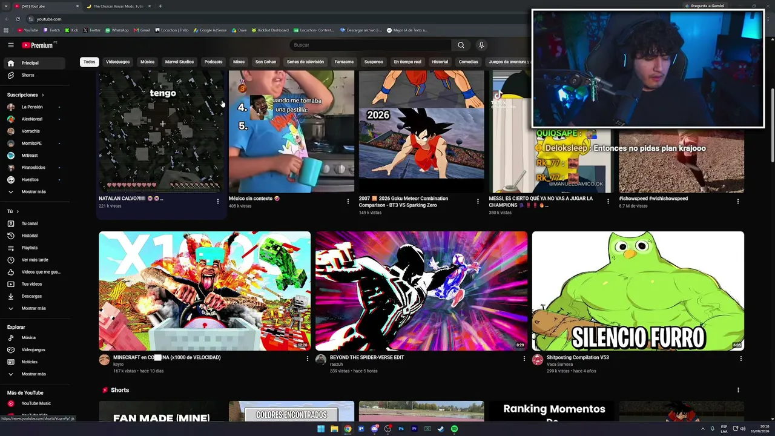The image size is (775, 436).
Task: Reload the page in Chrome
Action: pyautogui.click(x=18, y=19)
